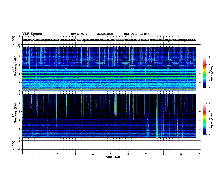Click the upper colorbar's log(PSD) unit label
The width and height of the screenshot is (224, 173).
pos(212,73)
